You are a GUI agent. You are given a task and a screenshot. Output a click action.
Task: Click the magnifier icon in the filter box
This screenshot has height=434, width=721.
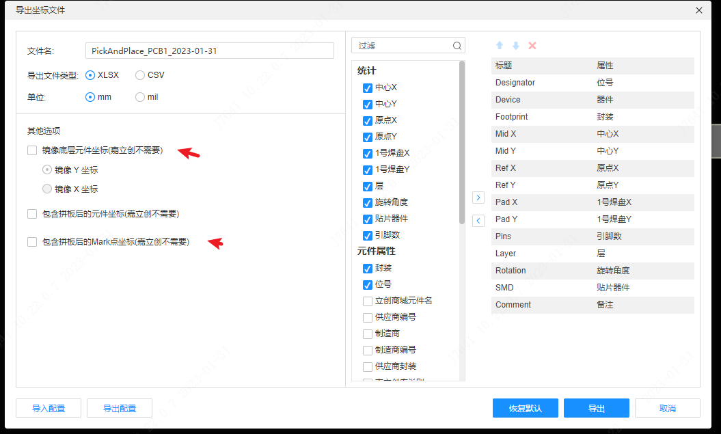point(457,44)
